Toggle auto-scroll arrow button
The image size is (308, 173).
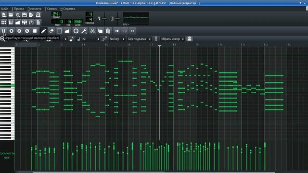tap(116, 31)
